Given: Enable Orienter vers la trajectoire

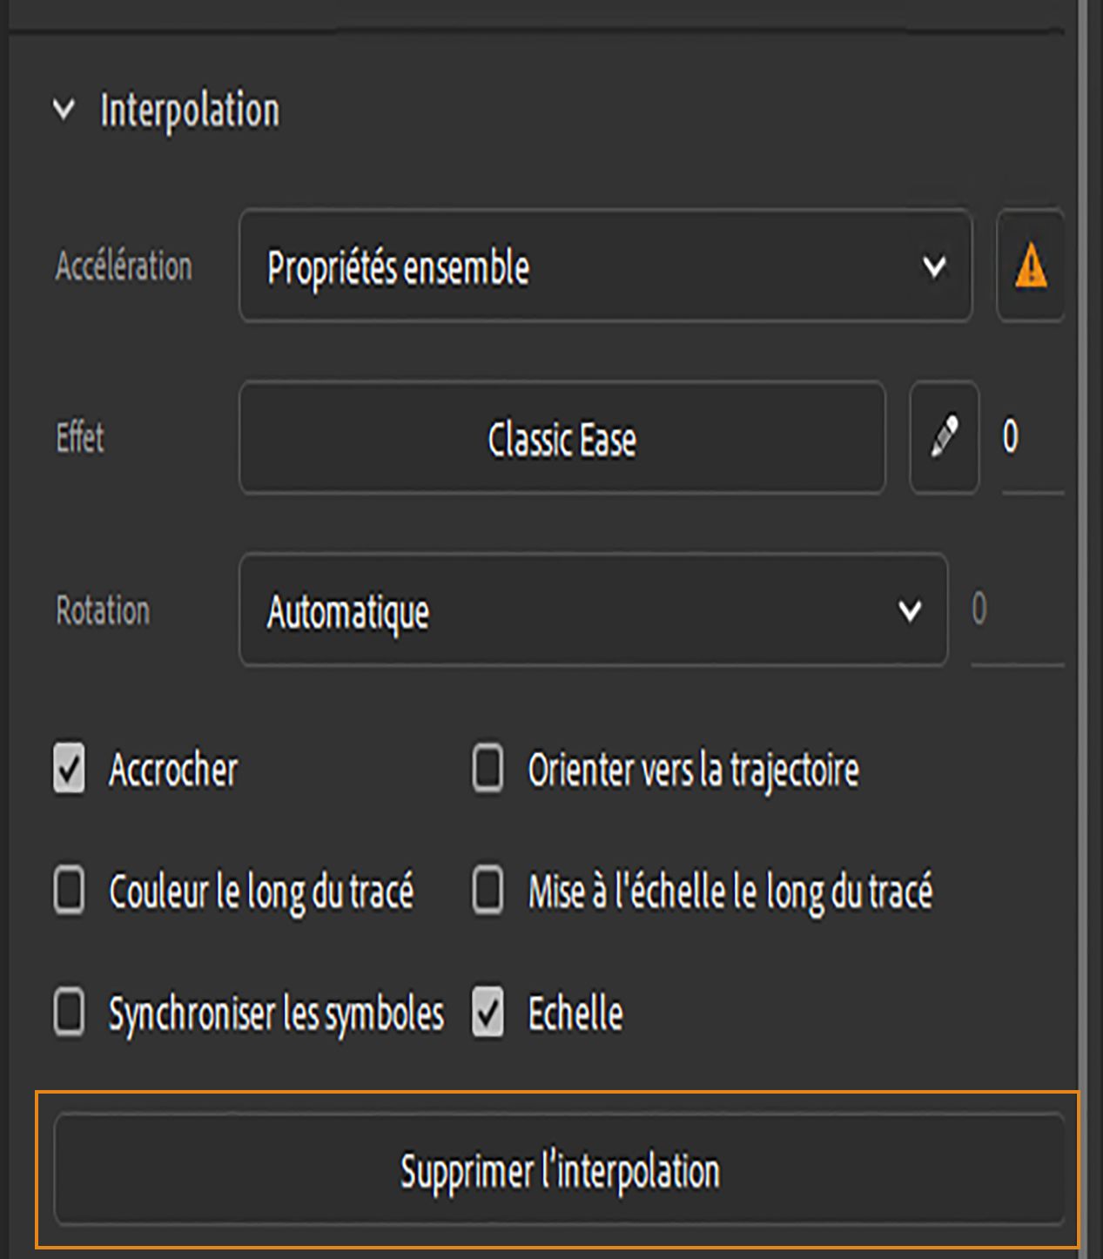Looking at the screenshot, I should coord(486,767).
